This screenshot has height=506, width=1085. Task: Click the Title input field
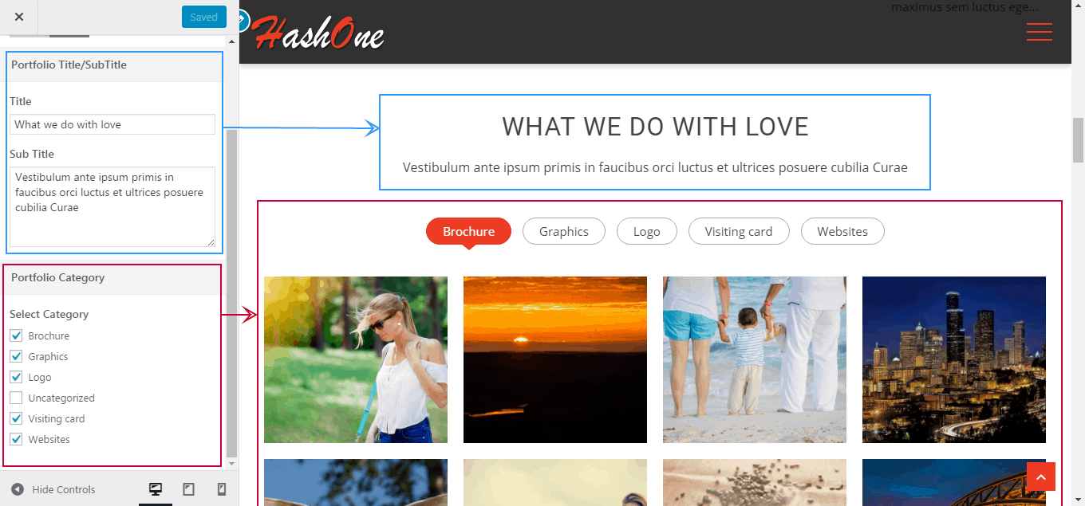112,124
